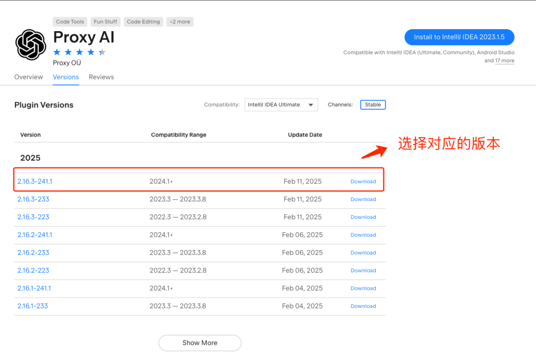Viewport: 536px width, 354px height.
Task: Download version 2.16.3-241.1
Action: pyautogui.click(x=363, y=181)
